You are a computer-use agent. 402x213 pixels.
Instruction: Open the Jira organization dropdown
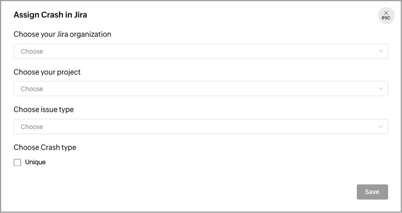[x=201, y=51]
